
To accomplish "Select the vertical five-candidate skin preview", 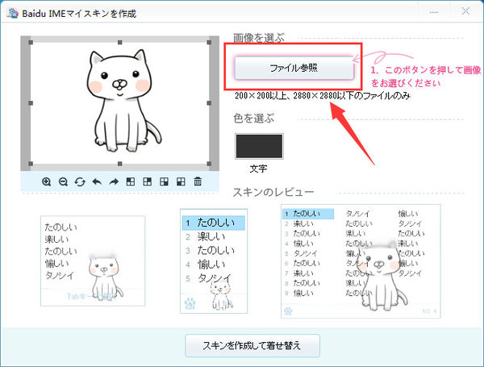I will (x=214, y=261).
